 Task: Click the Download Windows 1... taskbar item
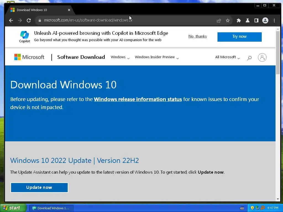point(51,208)
